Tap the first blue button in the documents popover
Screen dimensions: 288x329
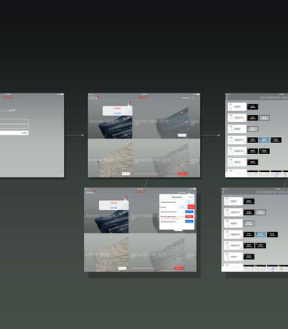coord(189,212)
